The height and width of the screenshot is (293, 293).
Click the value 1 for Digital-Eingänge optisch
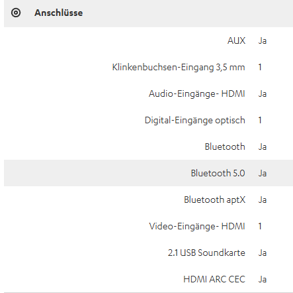[260, 120]
